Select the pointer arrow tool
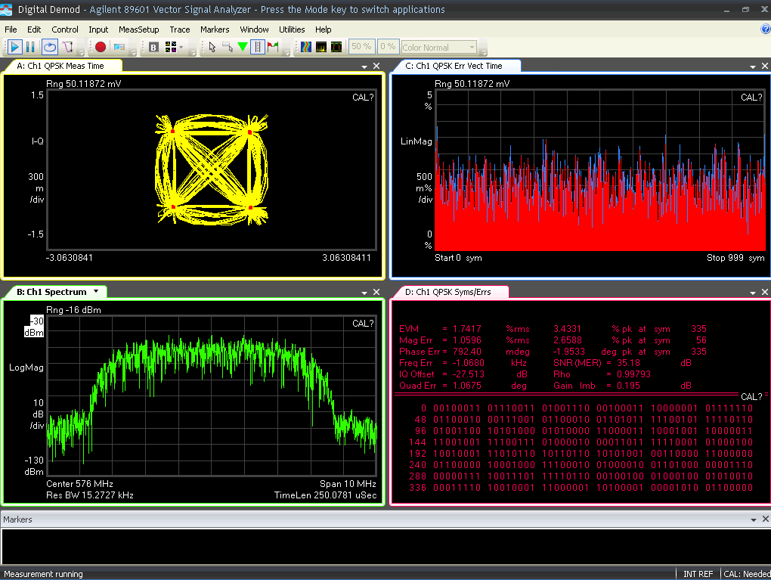The width and height of the screenshot is (771, 580). click(212, 47)
